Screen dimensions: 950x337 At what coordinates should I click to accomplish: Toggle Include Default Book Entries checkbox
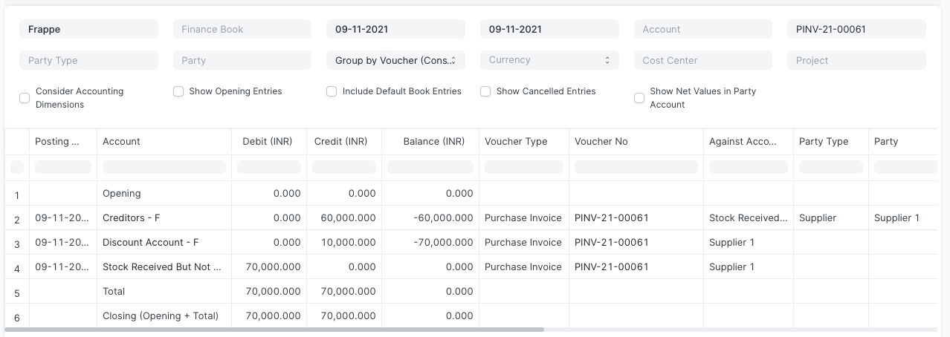[x=332, y=91]
